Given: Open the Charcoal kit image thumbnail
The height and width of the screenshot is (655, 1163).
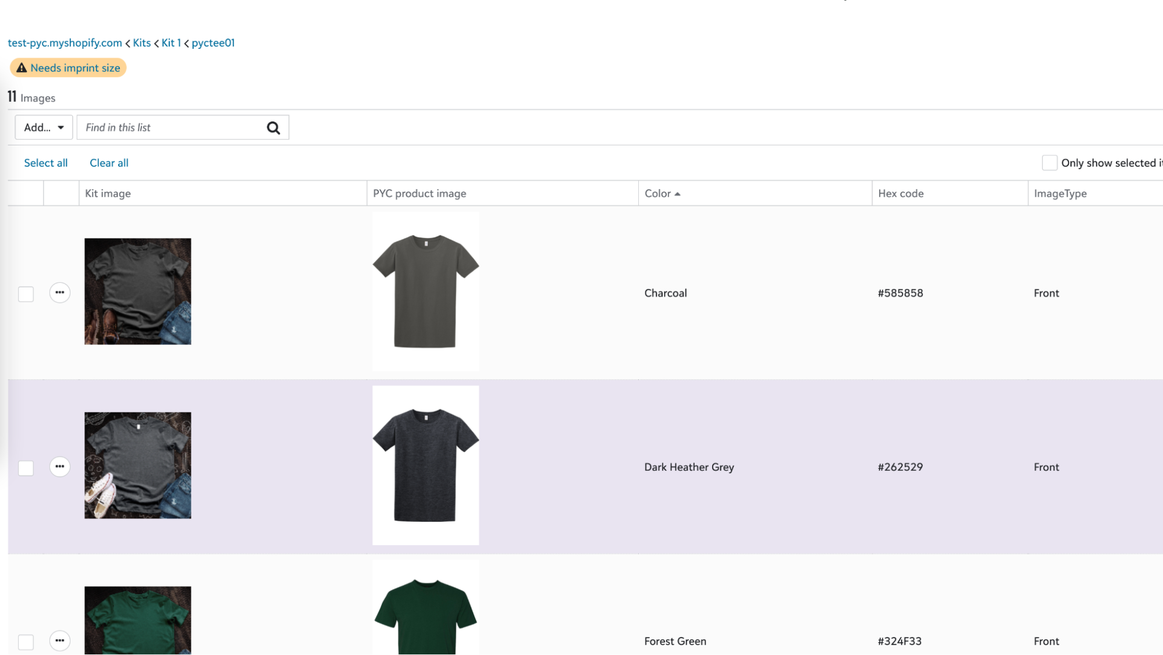Looking at the screenshot, I should point(138,291).
